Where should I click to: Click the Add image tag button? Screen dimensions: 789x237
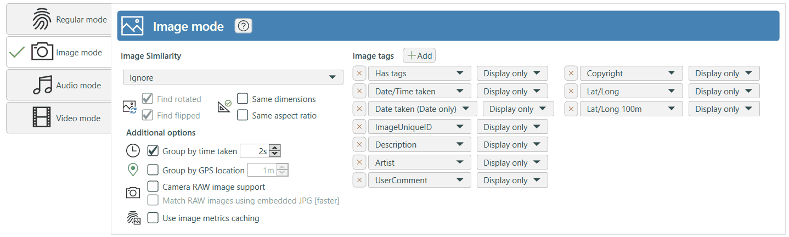[x=419, y=55]
